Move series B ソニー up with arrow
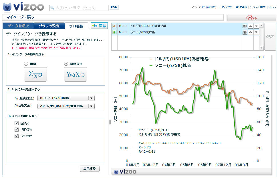Viewport: 280px width, 181px height. 251,33
